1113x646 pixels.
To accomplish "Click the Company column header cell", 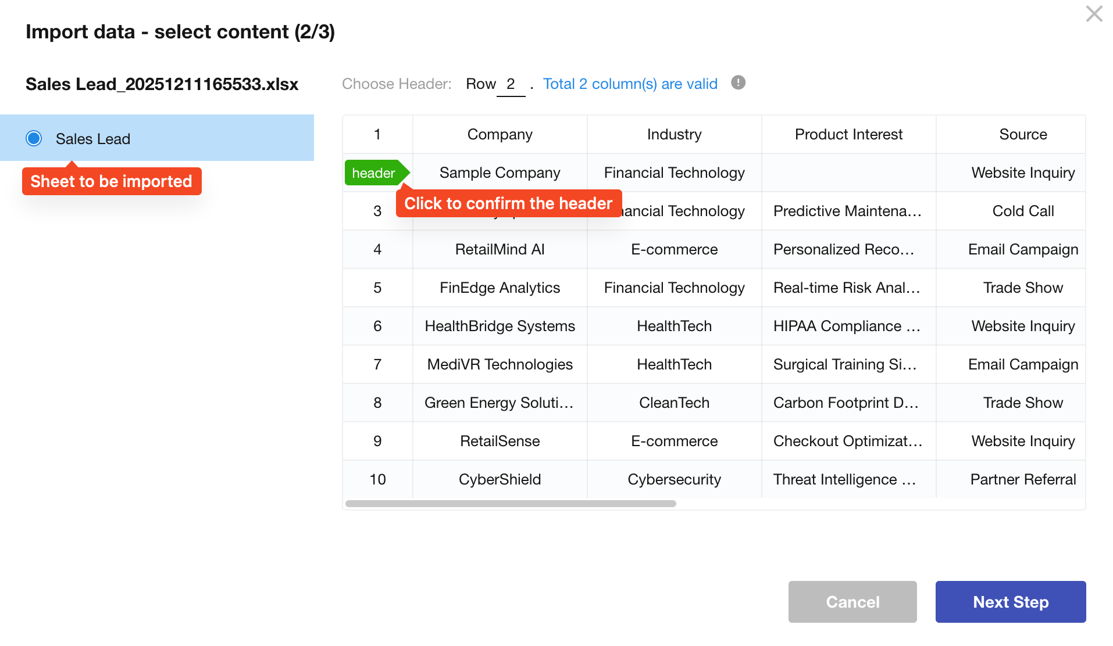I will coord(500,134).
